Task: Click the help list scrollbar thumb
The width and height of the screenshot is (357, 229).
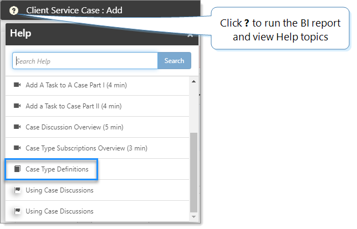Action: click(193, 171)
